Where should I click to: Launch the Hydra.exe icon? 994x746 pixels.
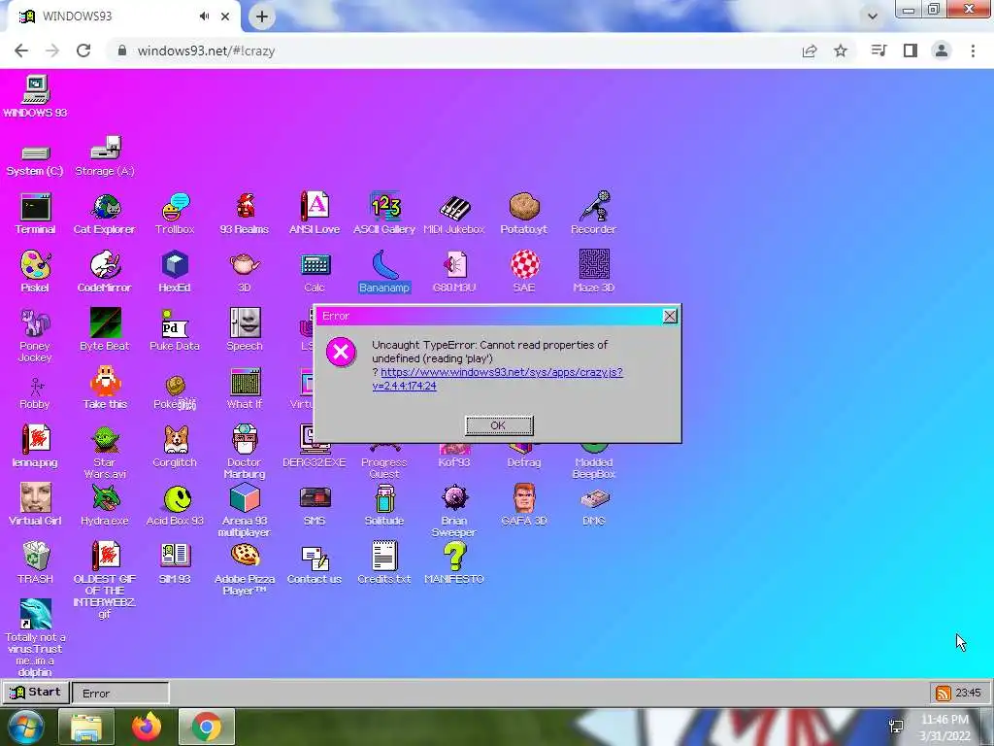(105, 497)
